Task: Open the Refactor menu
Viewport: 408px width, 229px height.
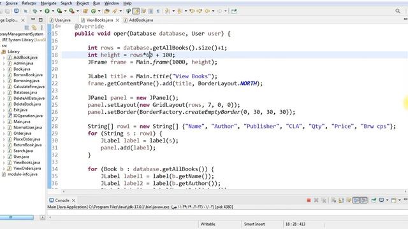Action: [x=29, y=3]
